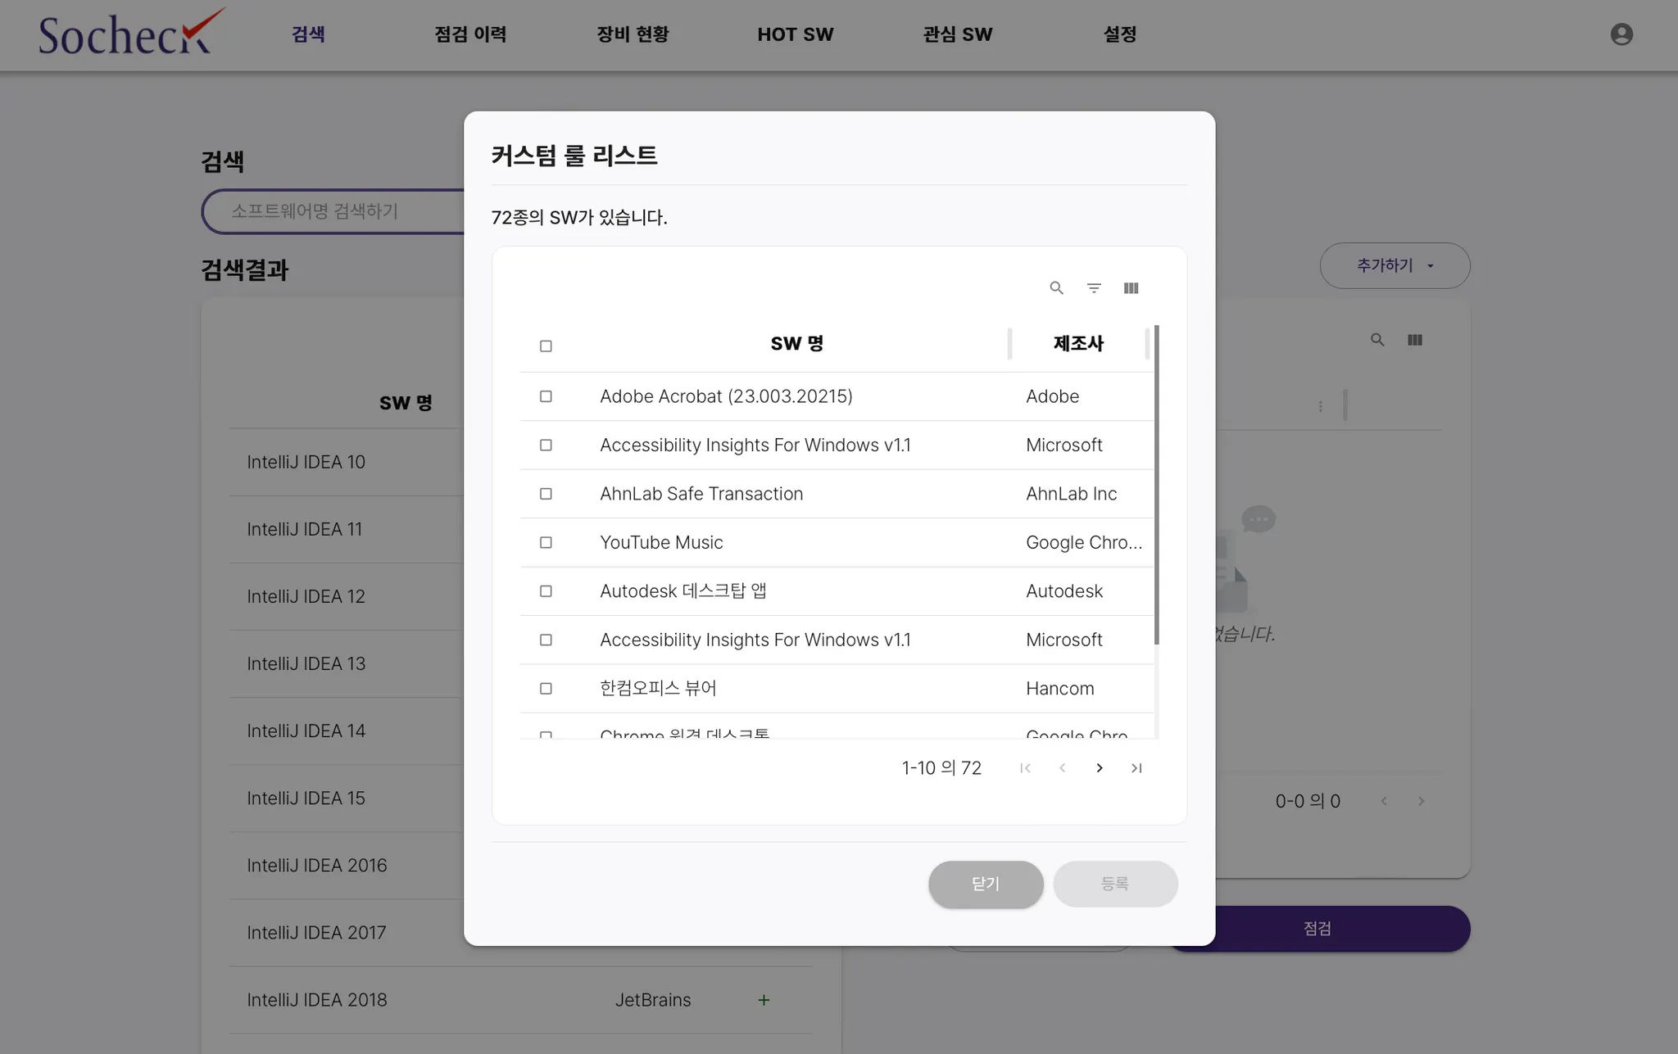This screenshot has height=1054, width=1678.
Task: Toggle the select-all checkbox in the header
Action: [546, 346]
